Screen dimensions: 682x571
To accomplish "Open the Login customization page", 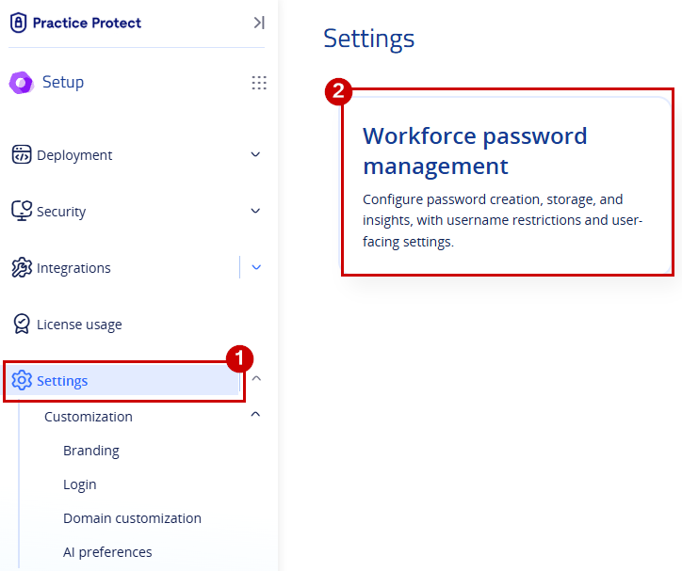I will pos(79,484).
